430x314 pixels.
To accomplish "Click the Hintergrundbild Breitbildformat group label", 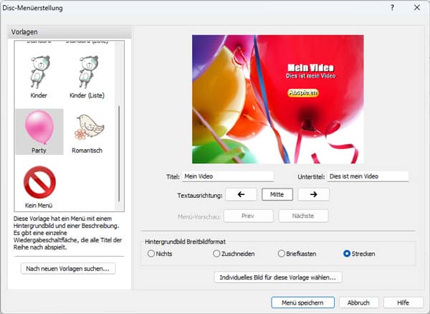I will click(x=185, y=242).
